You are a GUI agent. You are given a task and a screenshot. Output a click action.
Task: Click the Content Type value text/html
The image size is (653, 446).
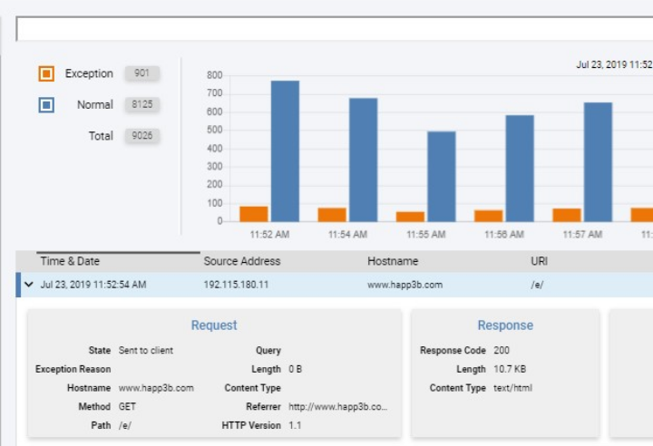click(512, 388)
